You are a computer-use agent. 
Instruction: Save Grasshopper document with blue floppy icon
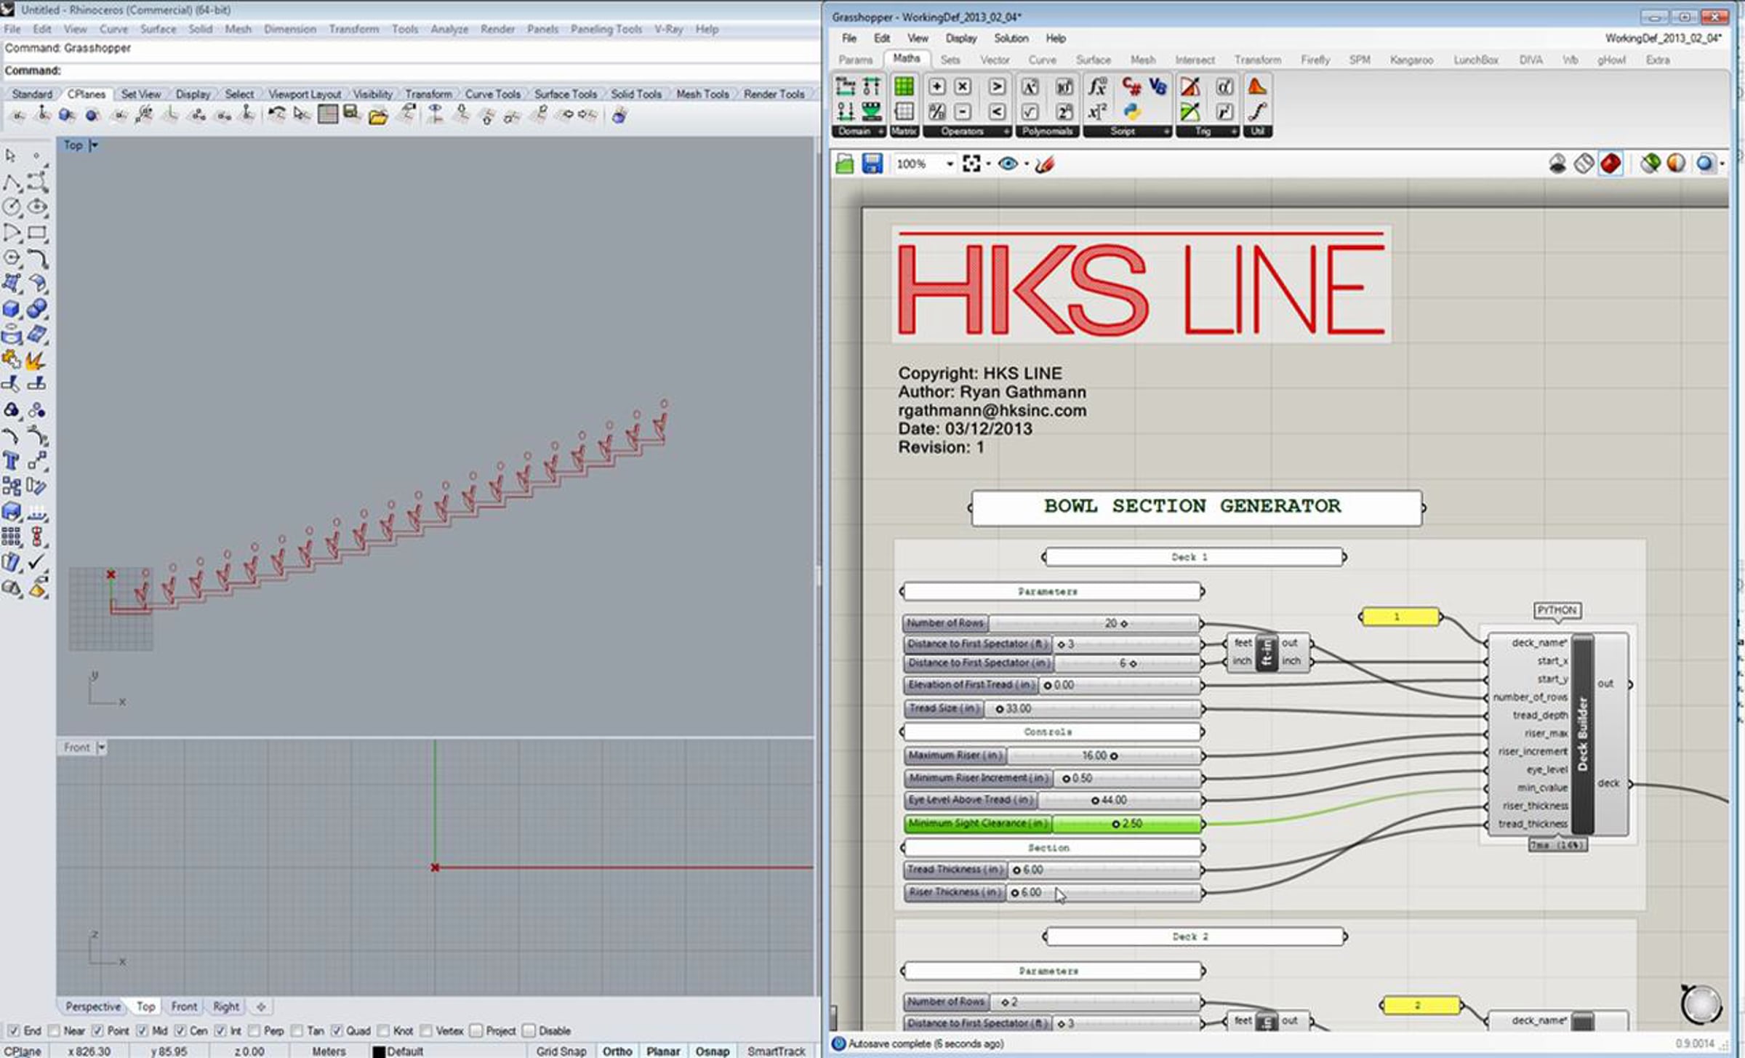point(872,164)
